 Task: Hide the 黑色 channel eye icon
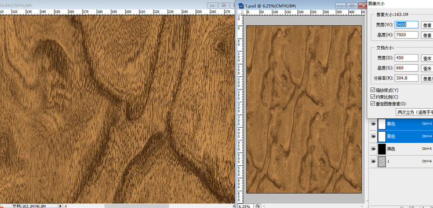pos(373,136)
